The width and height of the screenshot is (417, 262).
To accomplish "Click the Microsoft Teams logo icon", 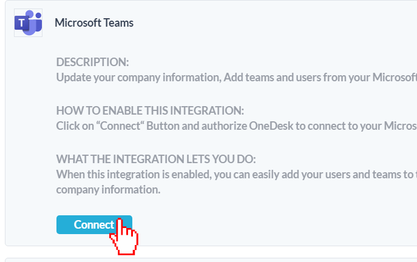I will pos(28,23).
